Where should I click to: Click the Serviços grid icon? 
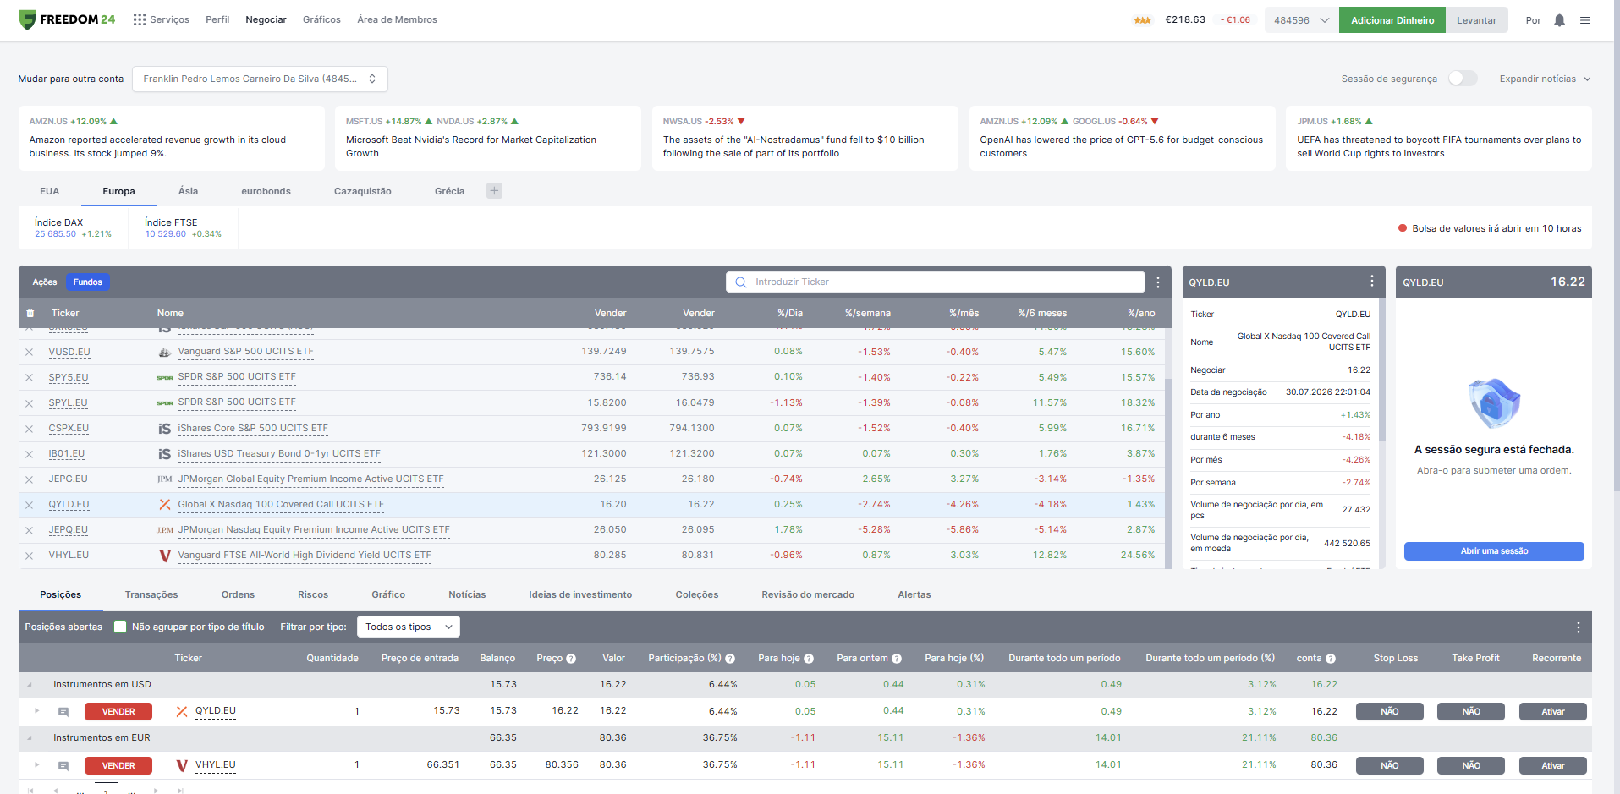pos(140,19)
